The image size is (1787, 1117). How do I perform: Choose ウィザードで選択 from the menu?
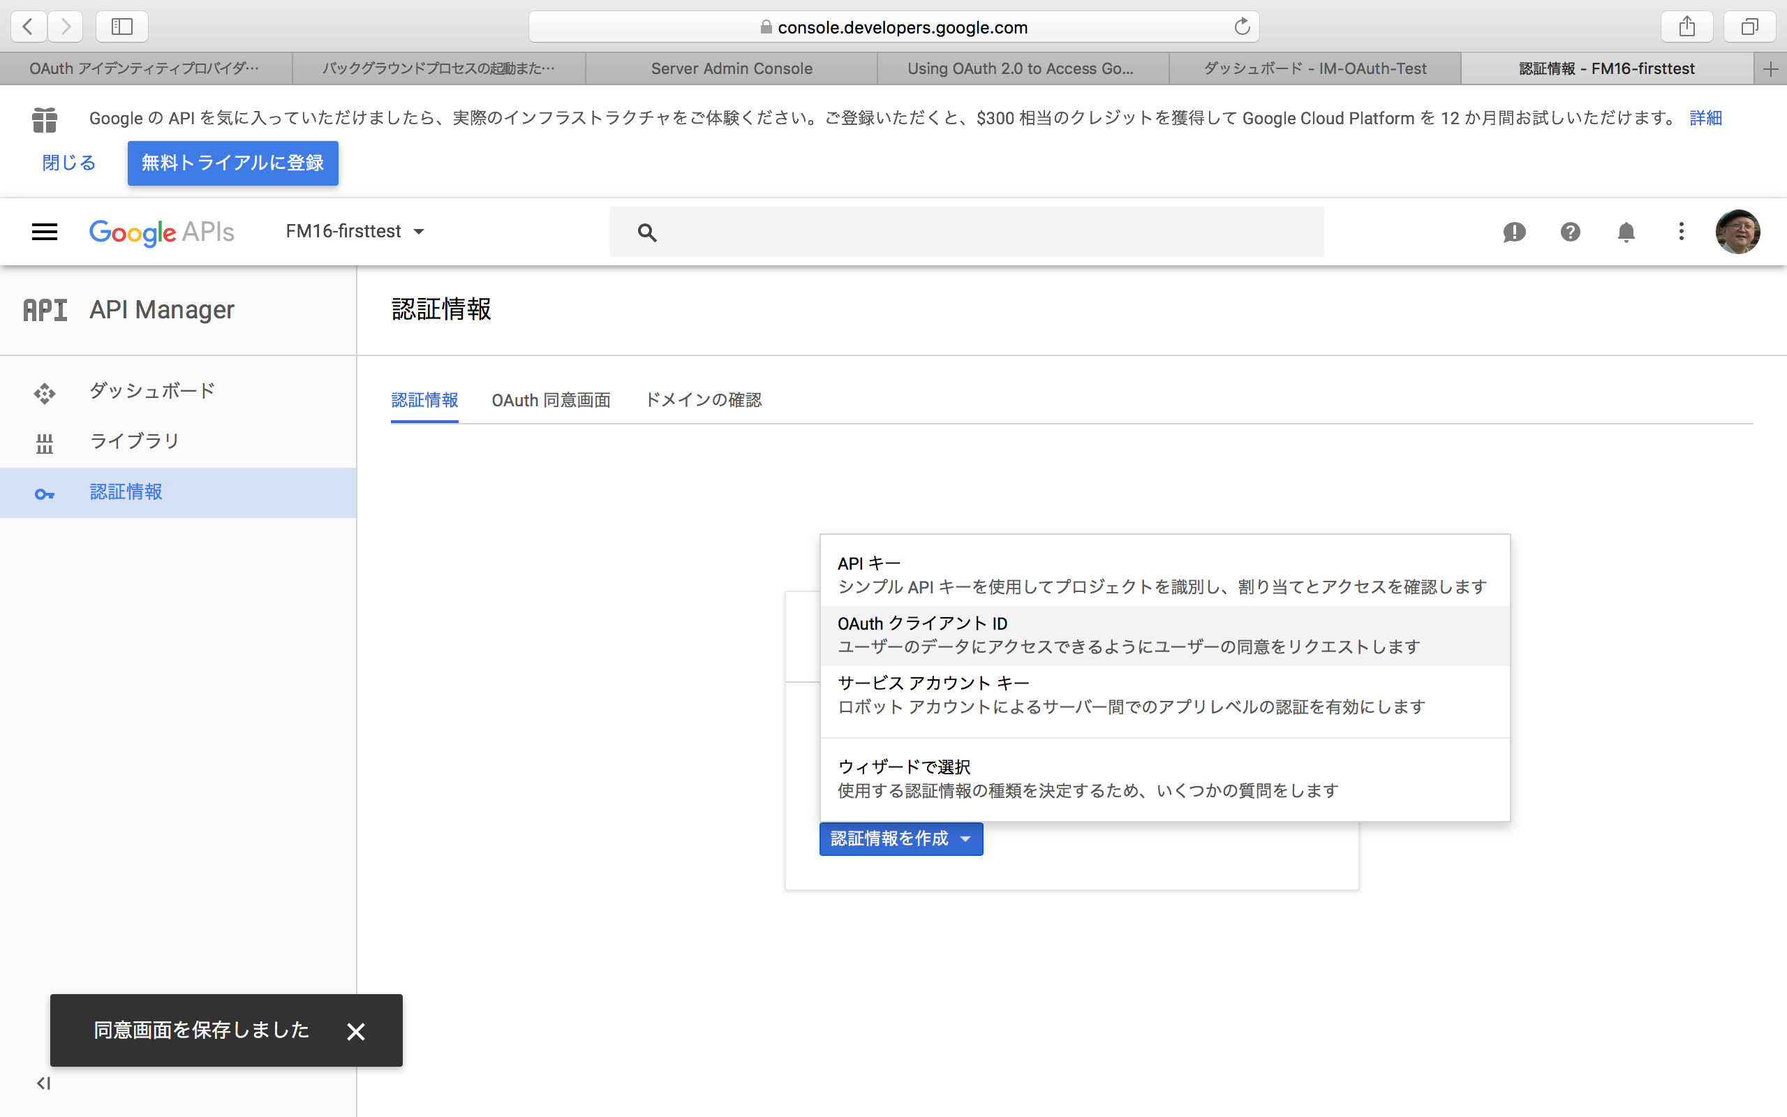point(1164,778)
